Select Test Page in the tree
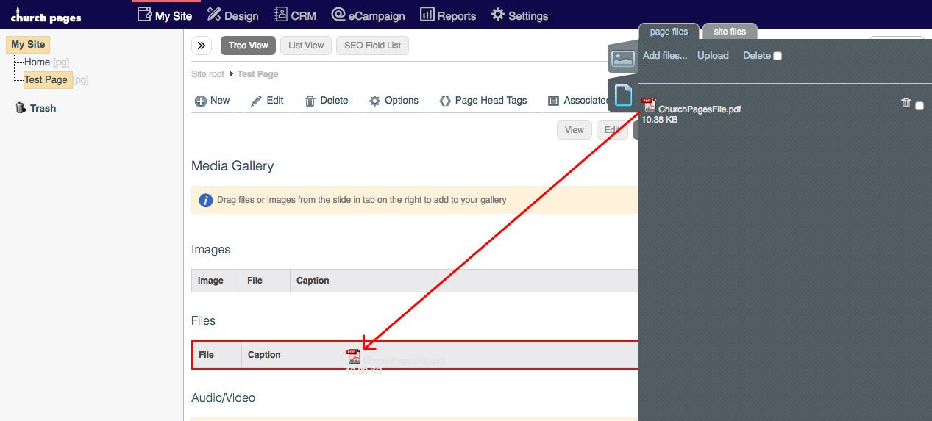Screen dimensions: 932x421 (46, 79)
